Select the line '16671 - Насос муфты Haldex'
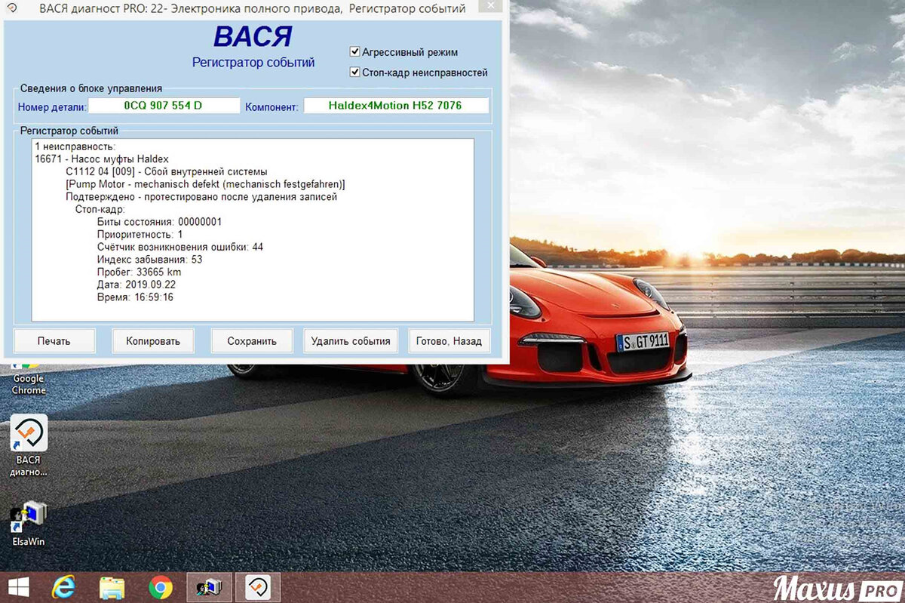This screenshot has height=603, width=905. coord(103,159)
